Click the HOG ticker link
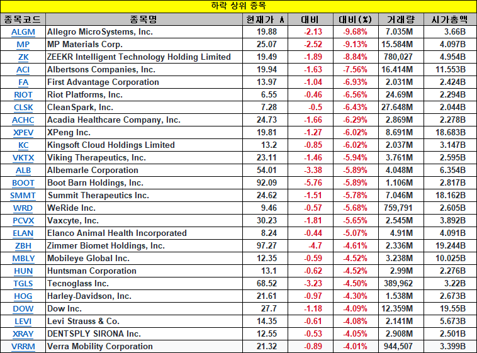 [23, 296]
